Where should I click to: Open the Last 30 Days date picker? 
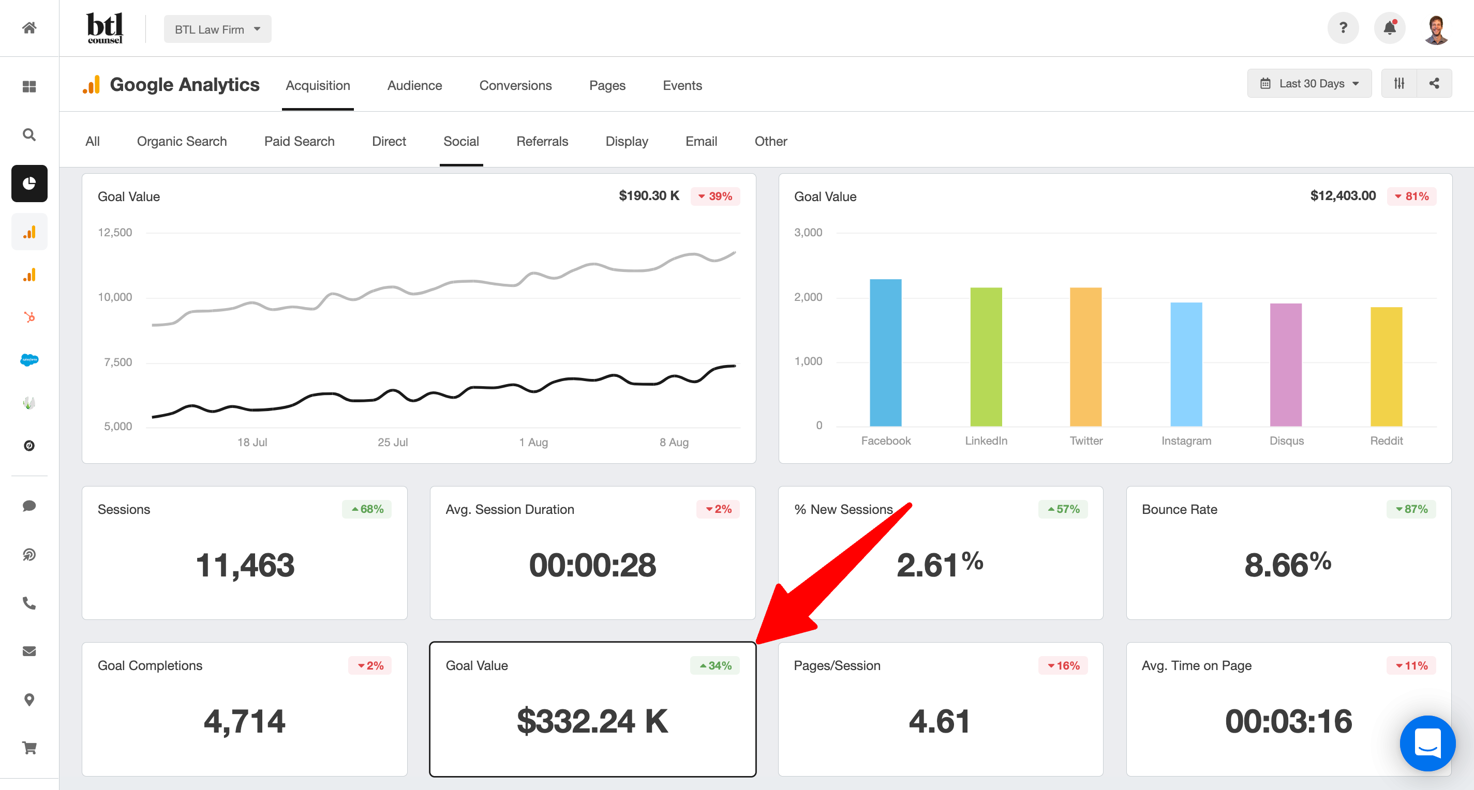(x=1309, y=83)
